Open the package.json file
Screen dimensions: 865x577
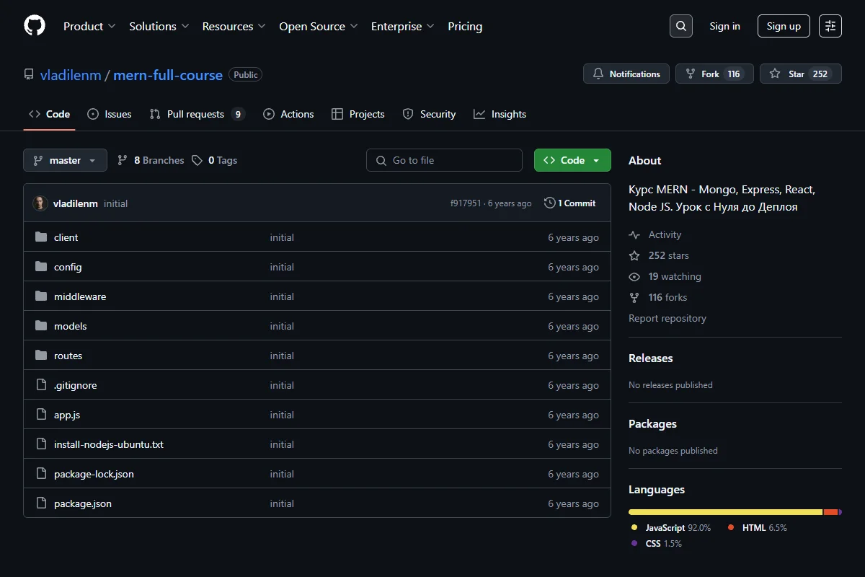coord(83,503)
